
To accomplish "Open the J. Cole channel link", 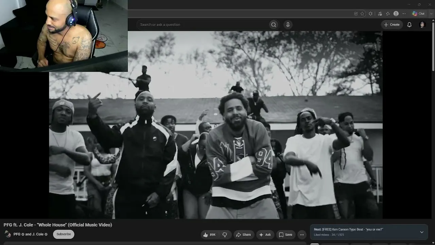I will [34, 234].
